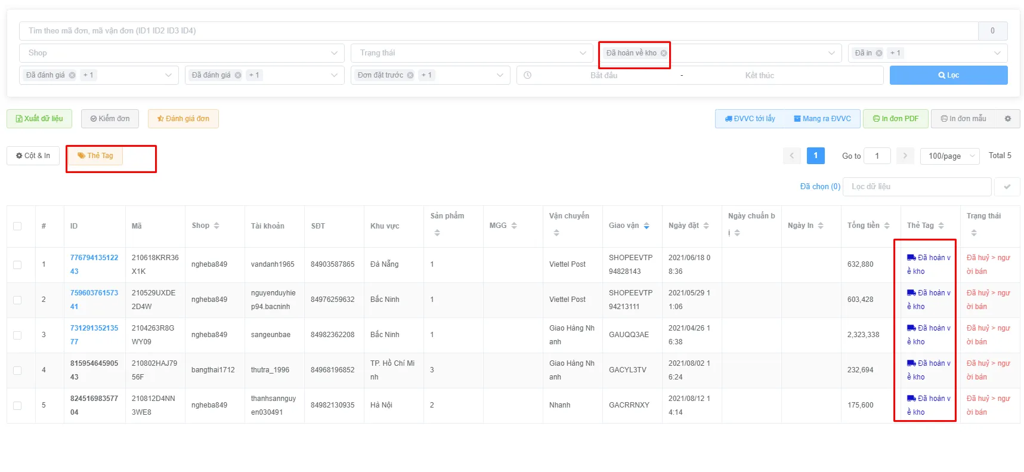Toggle the select-all header checkbox
1024x472 pixels.
(17, 226)
